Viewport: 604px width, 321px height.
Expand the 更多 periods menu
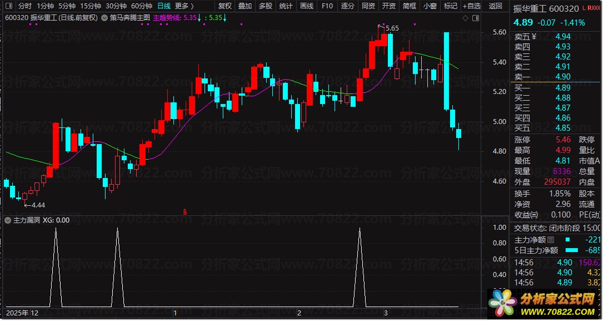click(184, 6)
